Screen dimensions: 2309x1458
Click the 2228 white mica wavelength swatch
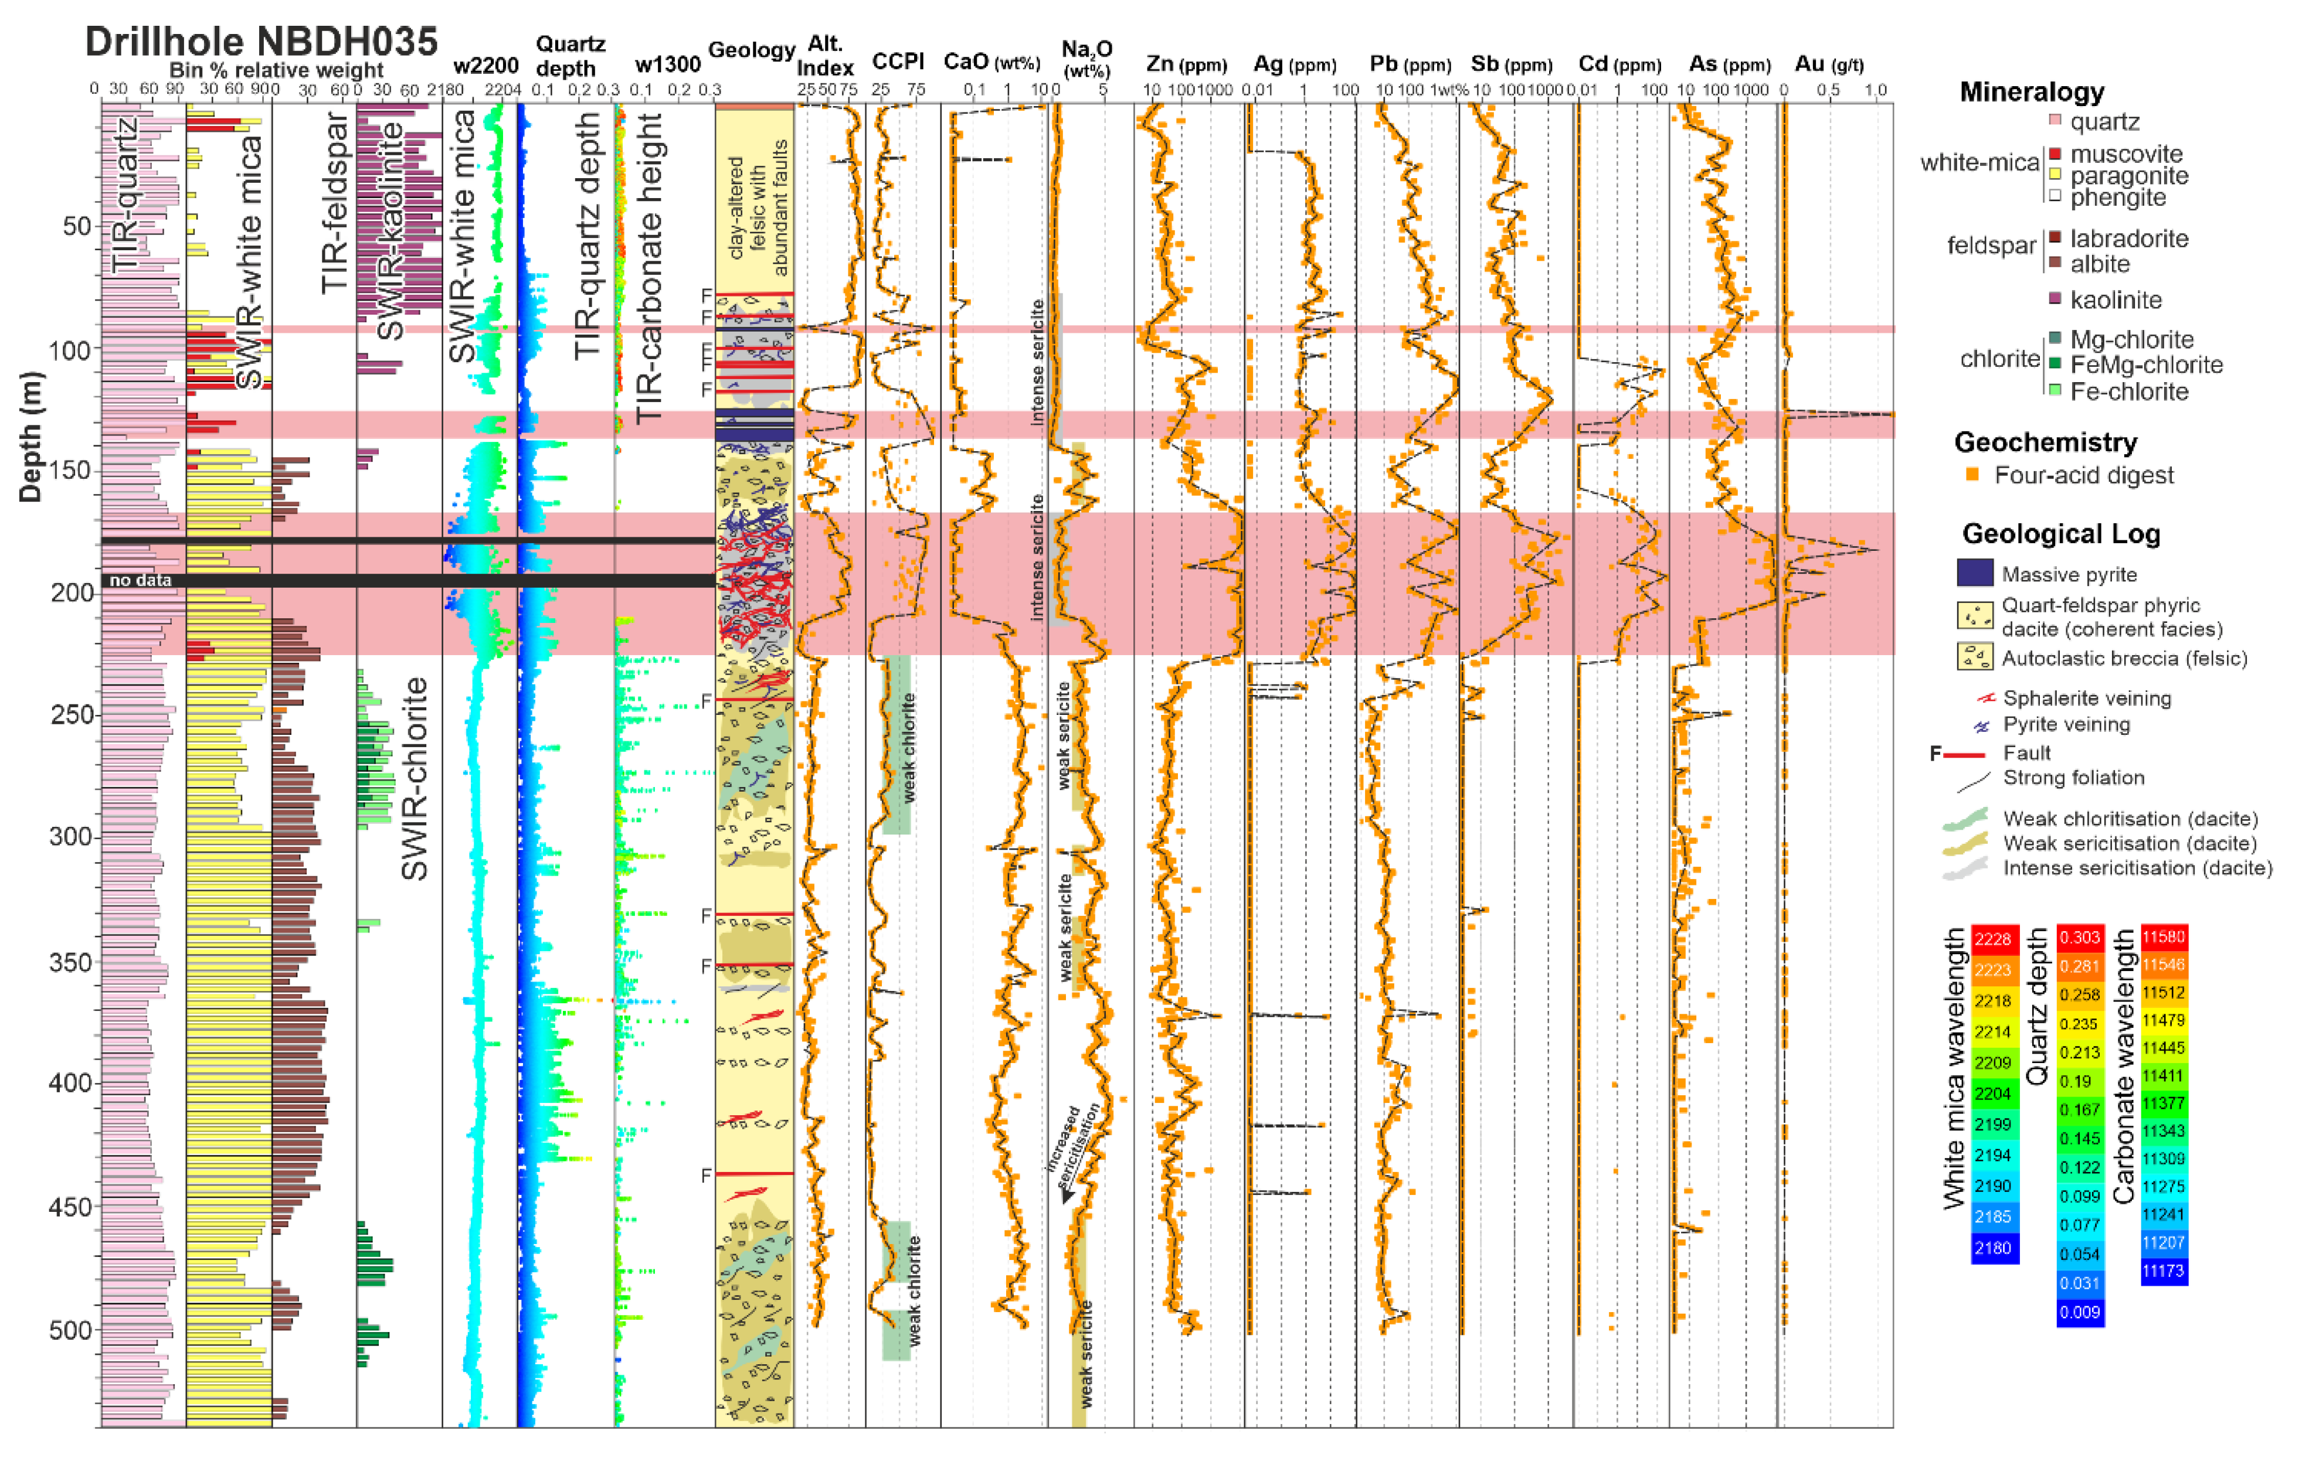click(1995, 938)
